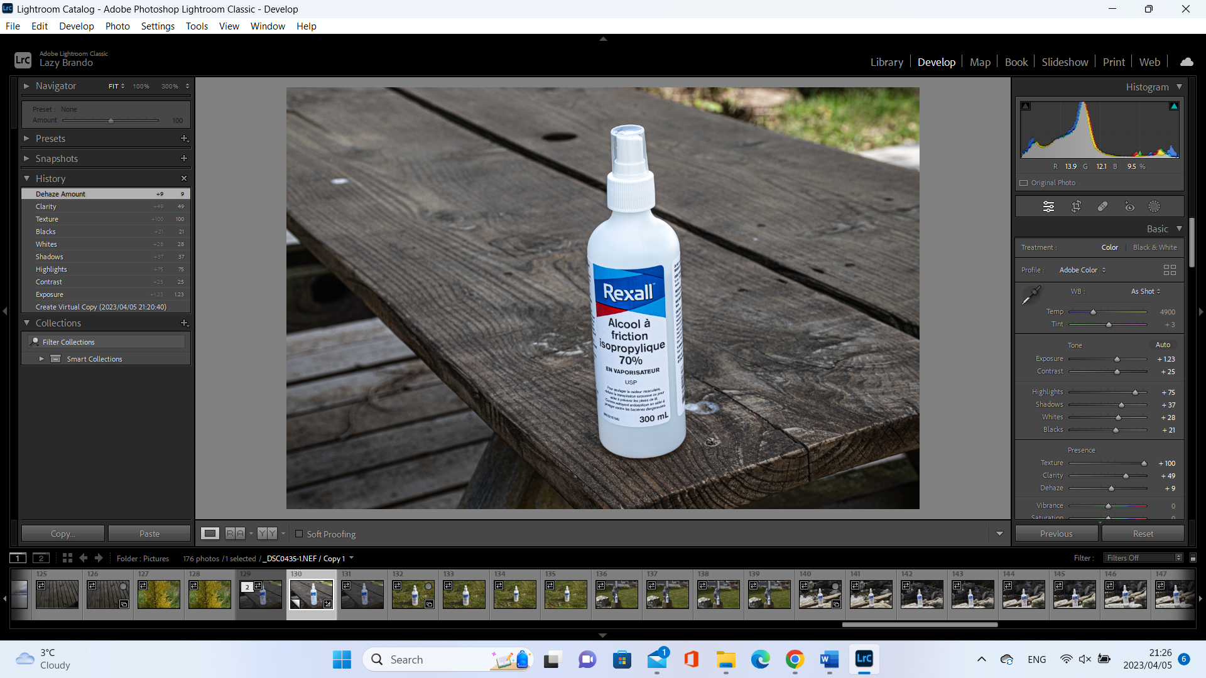Open the WB As Shot dropdown
The image size is (1206, 678).
click(1146, 291)
